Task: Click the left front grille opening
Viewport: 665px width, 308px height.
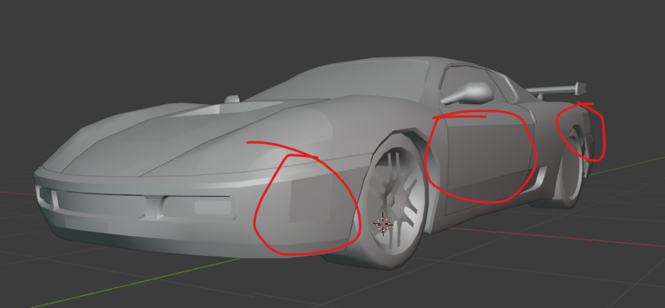Action: point(45,196)
